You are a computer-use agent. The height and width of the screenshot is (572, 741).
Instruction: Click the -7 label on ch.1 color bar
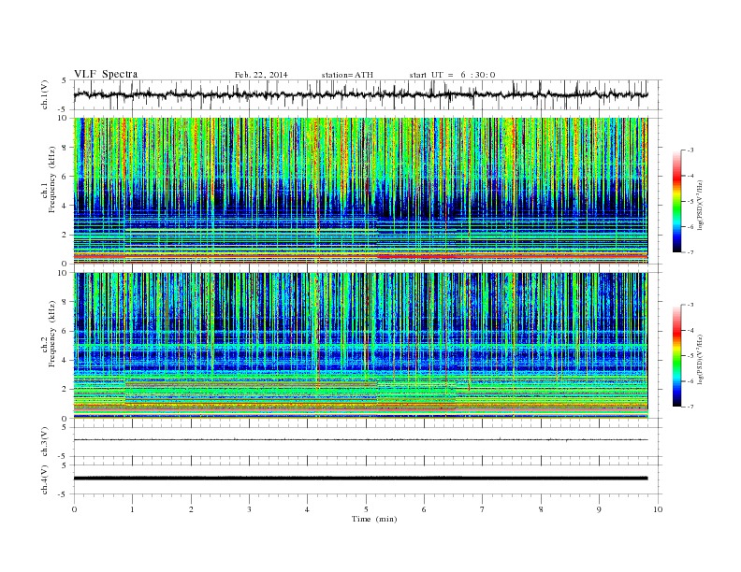click(x=690, y=252)
